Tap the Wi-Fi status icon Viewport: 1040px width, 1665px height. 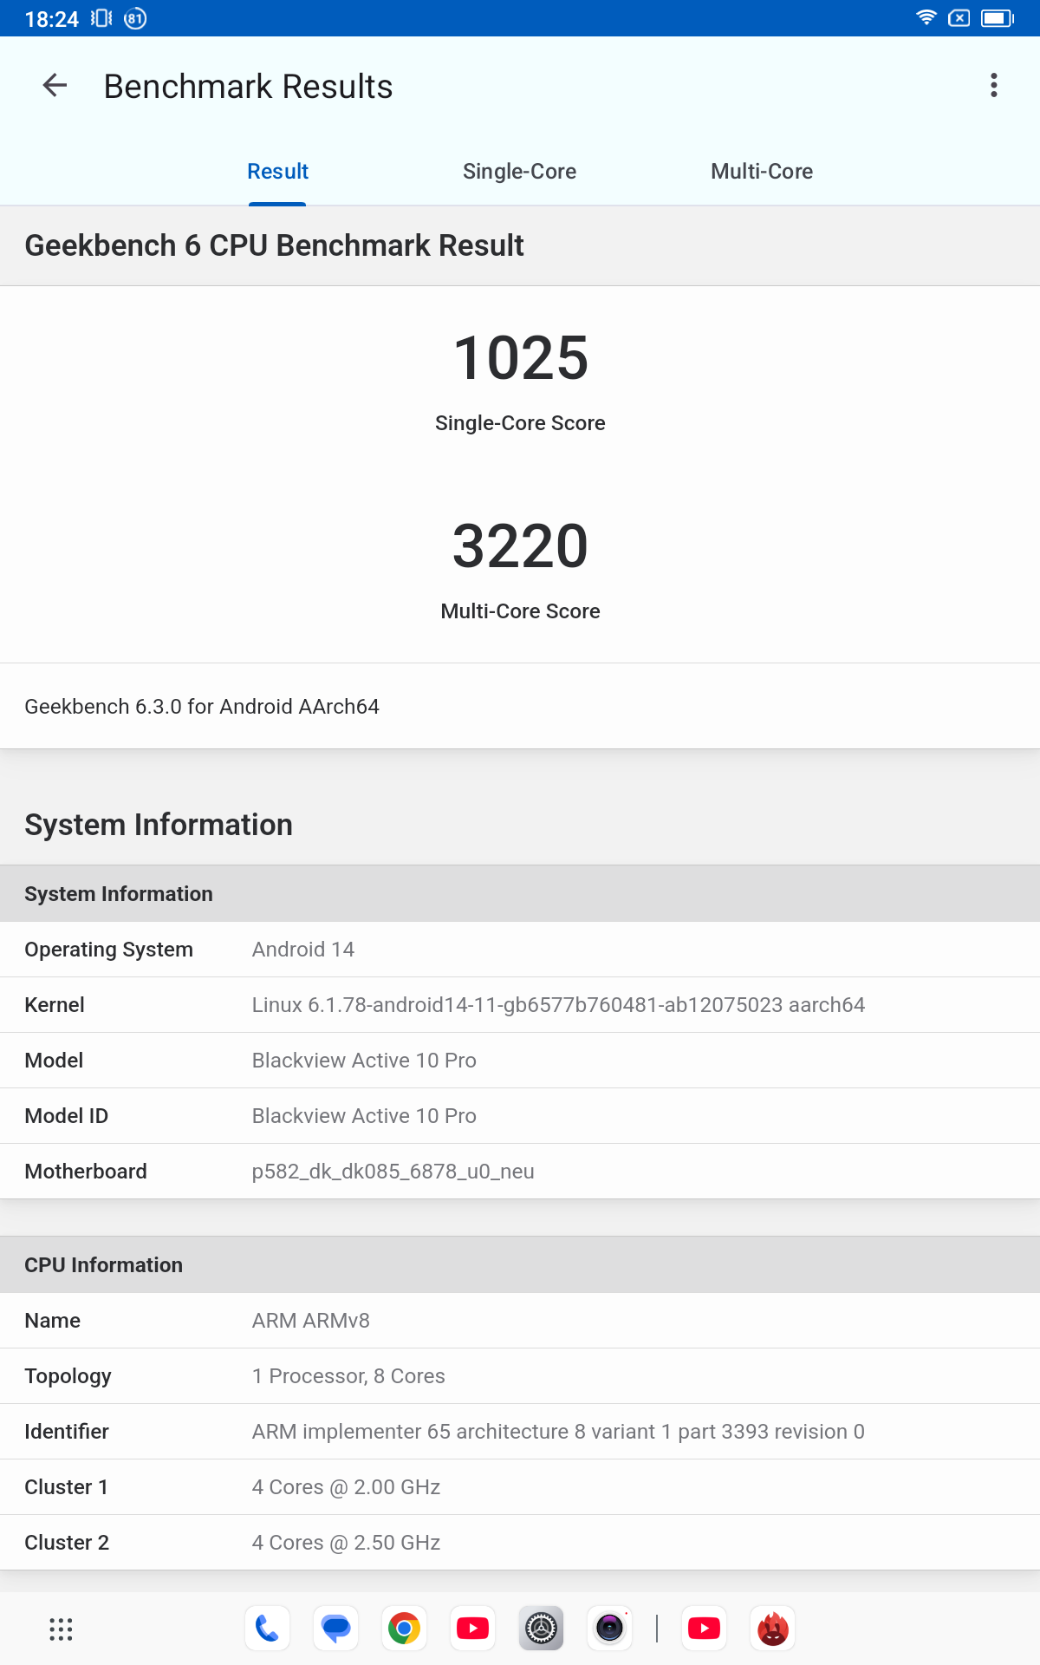(926, 18)
